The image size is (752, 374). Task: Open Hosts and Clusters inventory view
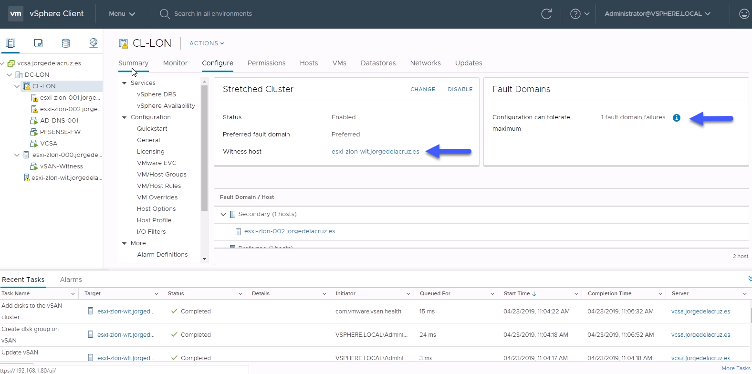point(10,43)
